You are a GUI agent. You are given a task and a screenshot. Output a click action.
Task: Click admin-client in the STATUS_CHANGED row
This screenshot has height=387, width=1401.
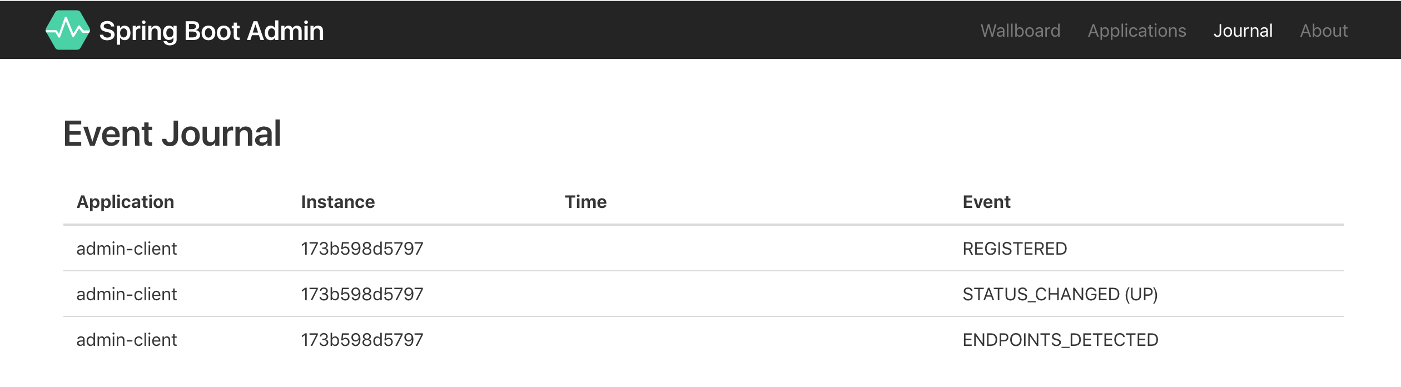click(x=127, y=294)
